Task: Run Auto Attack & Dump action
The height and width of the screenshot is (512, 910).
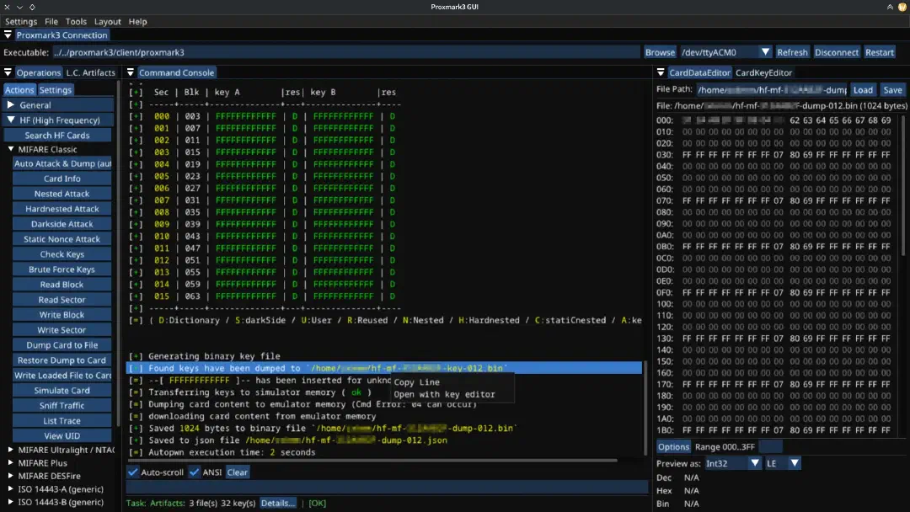Action: click(62, 163)
